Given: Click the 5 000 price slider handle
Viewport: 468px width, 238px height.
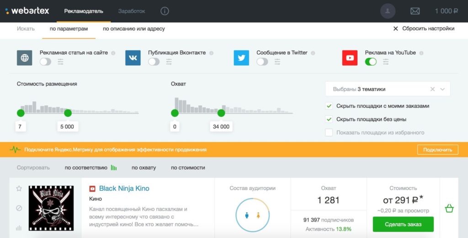Looking at the screenshot, I should click(x=68, y=113).
